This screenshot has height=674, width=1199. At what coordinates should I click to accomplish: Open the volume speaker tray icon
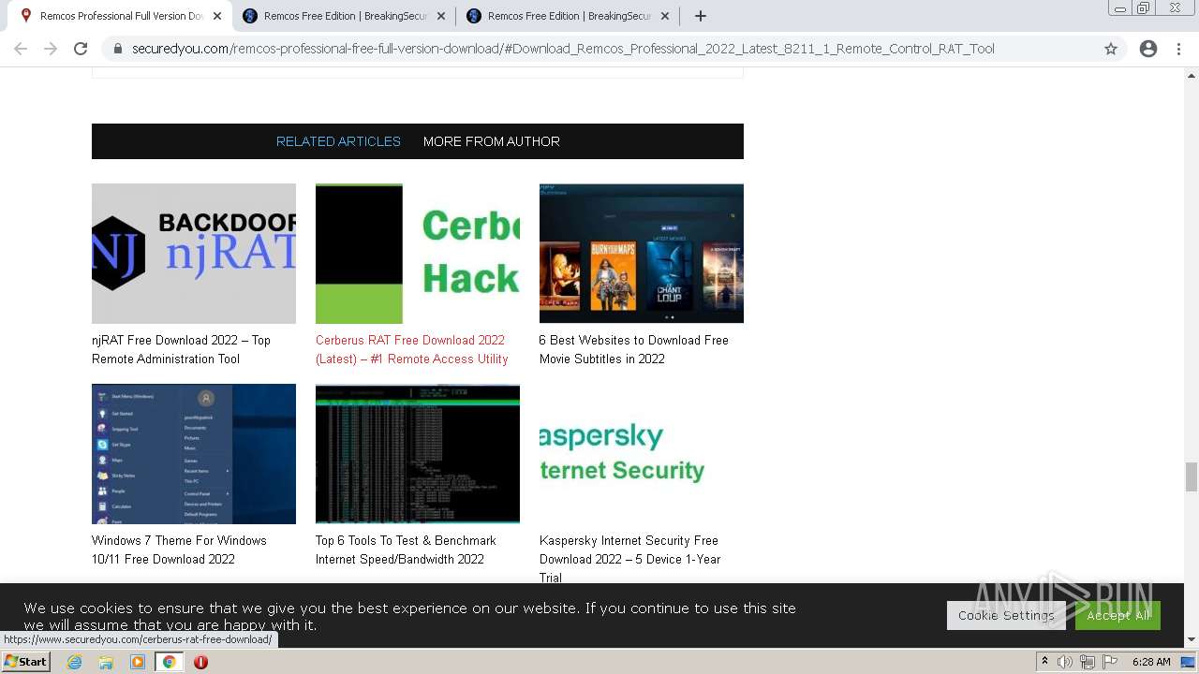tap(1065, 662)
